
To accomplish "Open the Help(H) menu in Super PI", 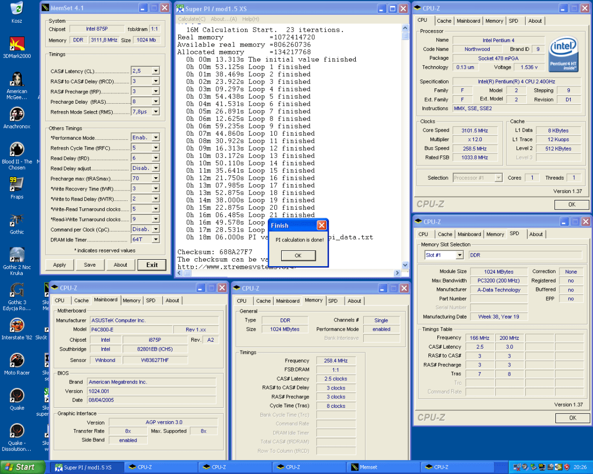I will click(x=251, y=19).
